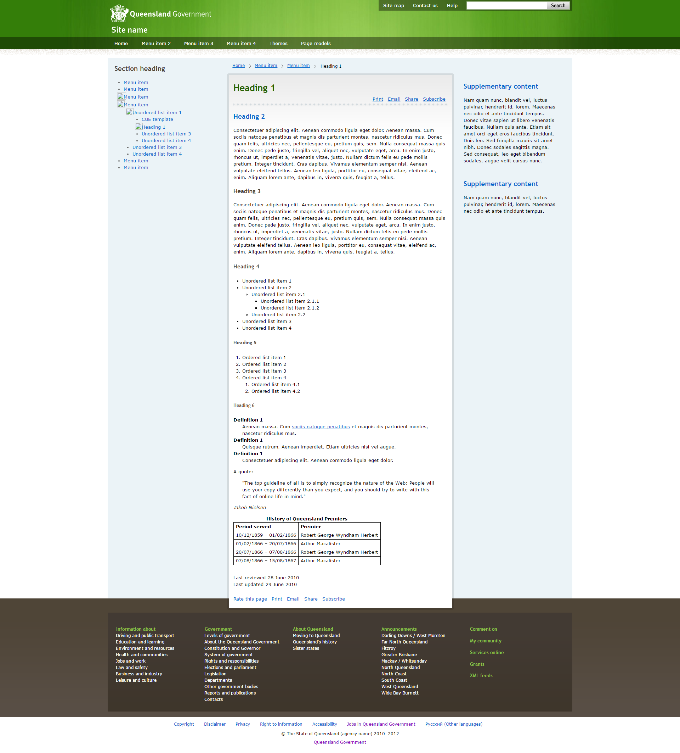Open CUE template in section sidebar
Viewport: 680px width, 753px height.
click(x=157, y=119)
